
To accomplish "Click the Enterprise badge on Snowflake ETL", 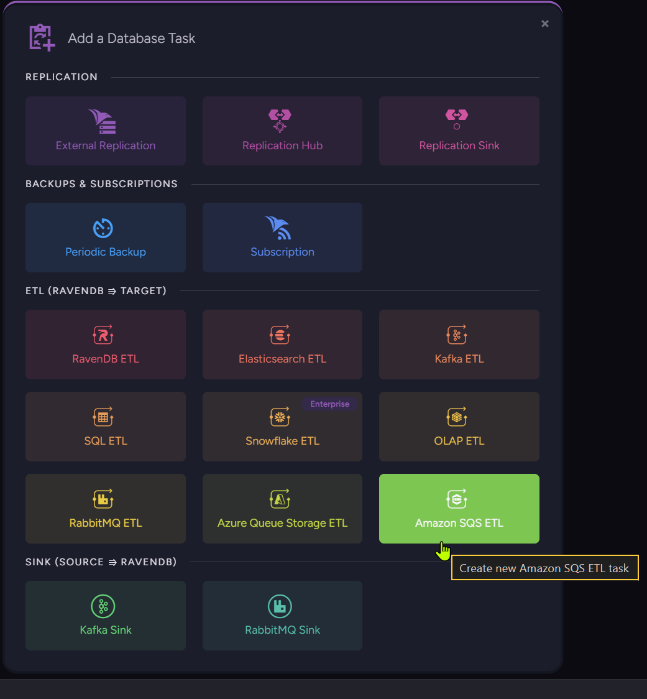I will pos(330,404).
